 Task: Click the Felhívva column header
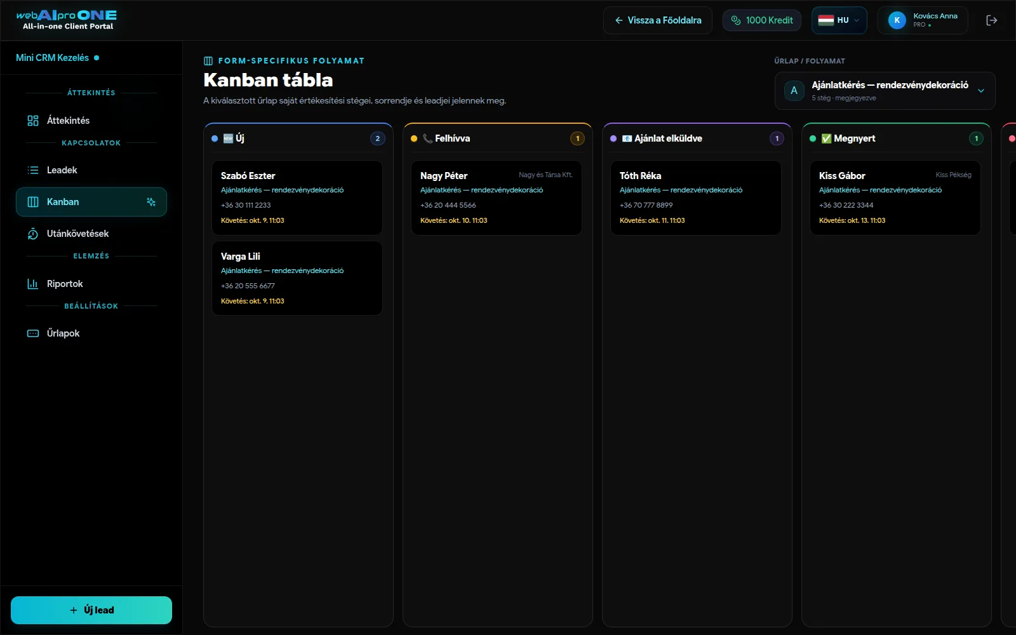(x=497, y=138)
